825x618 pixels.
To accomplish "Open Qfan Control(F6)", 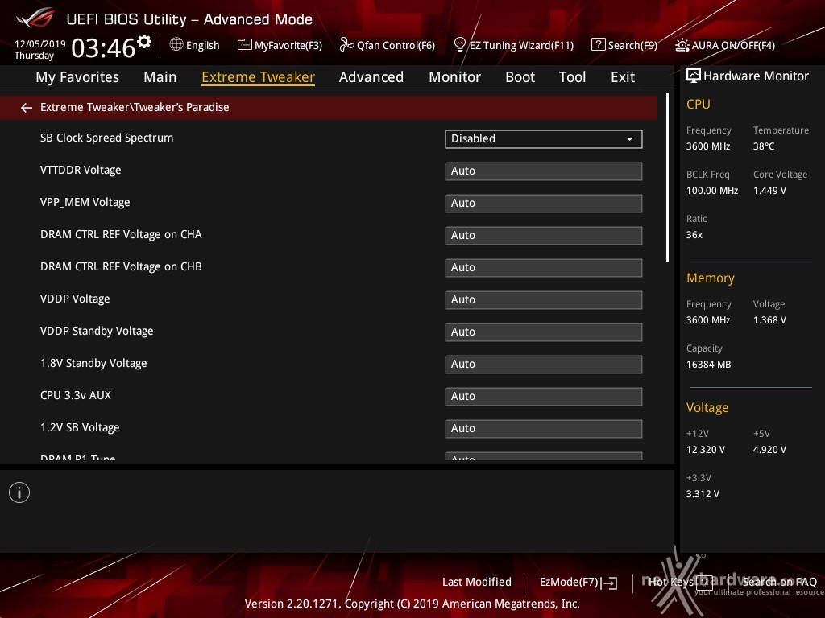I will click(388, 45).
